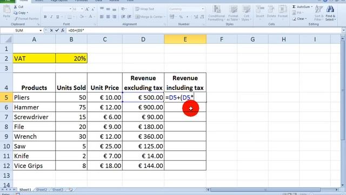Click the Orientation text-angle button

123,9
